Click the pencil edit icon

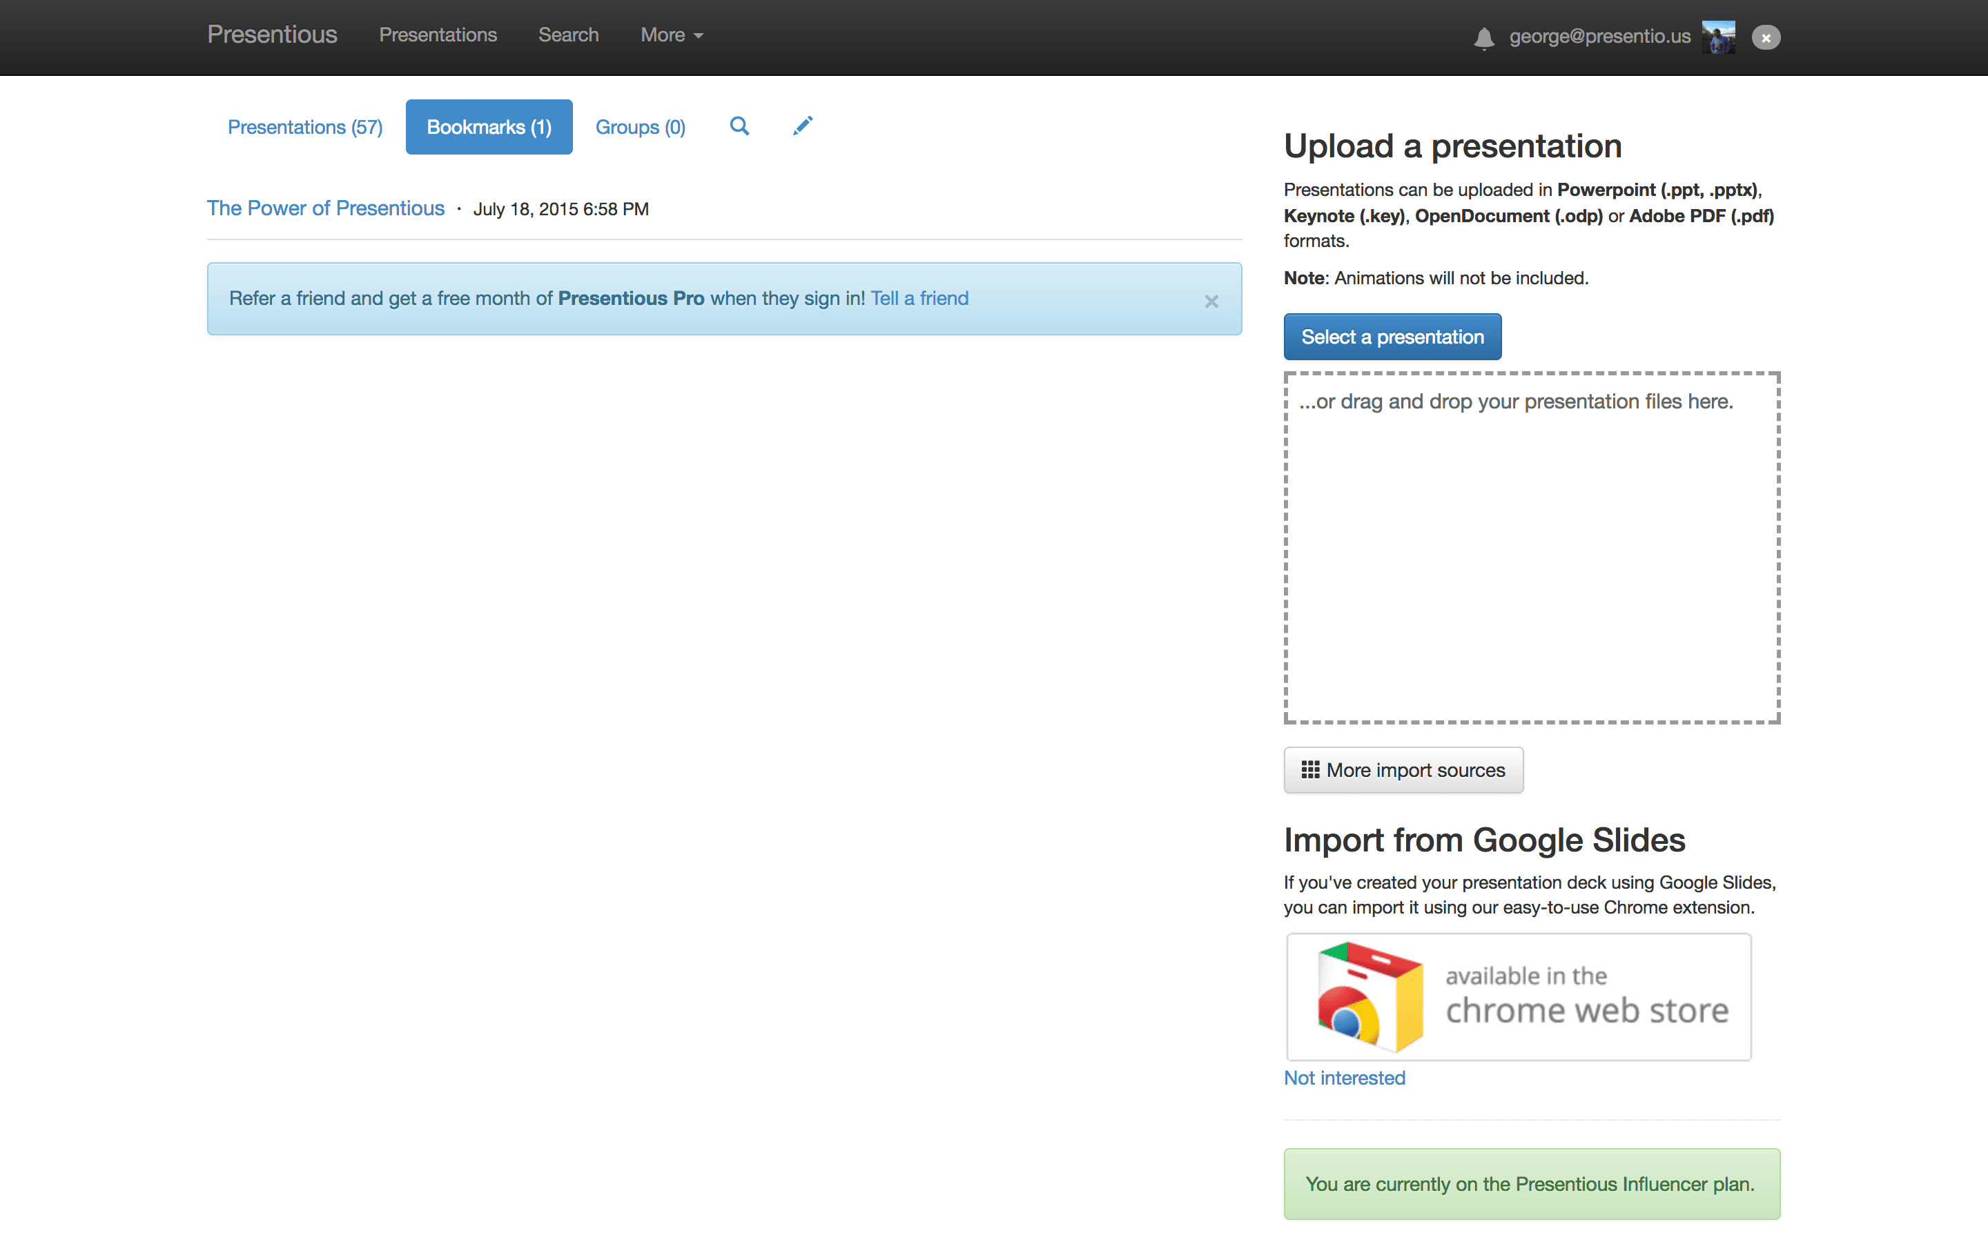click(803, 126)
